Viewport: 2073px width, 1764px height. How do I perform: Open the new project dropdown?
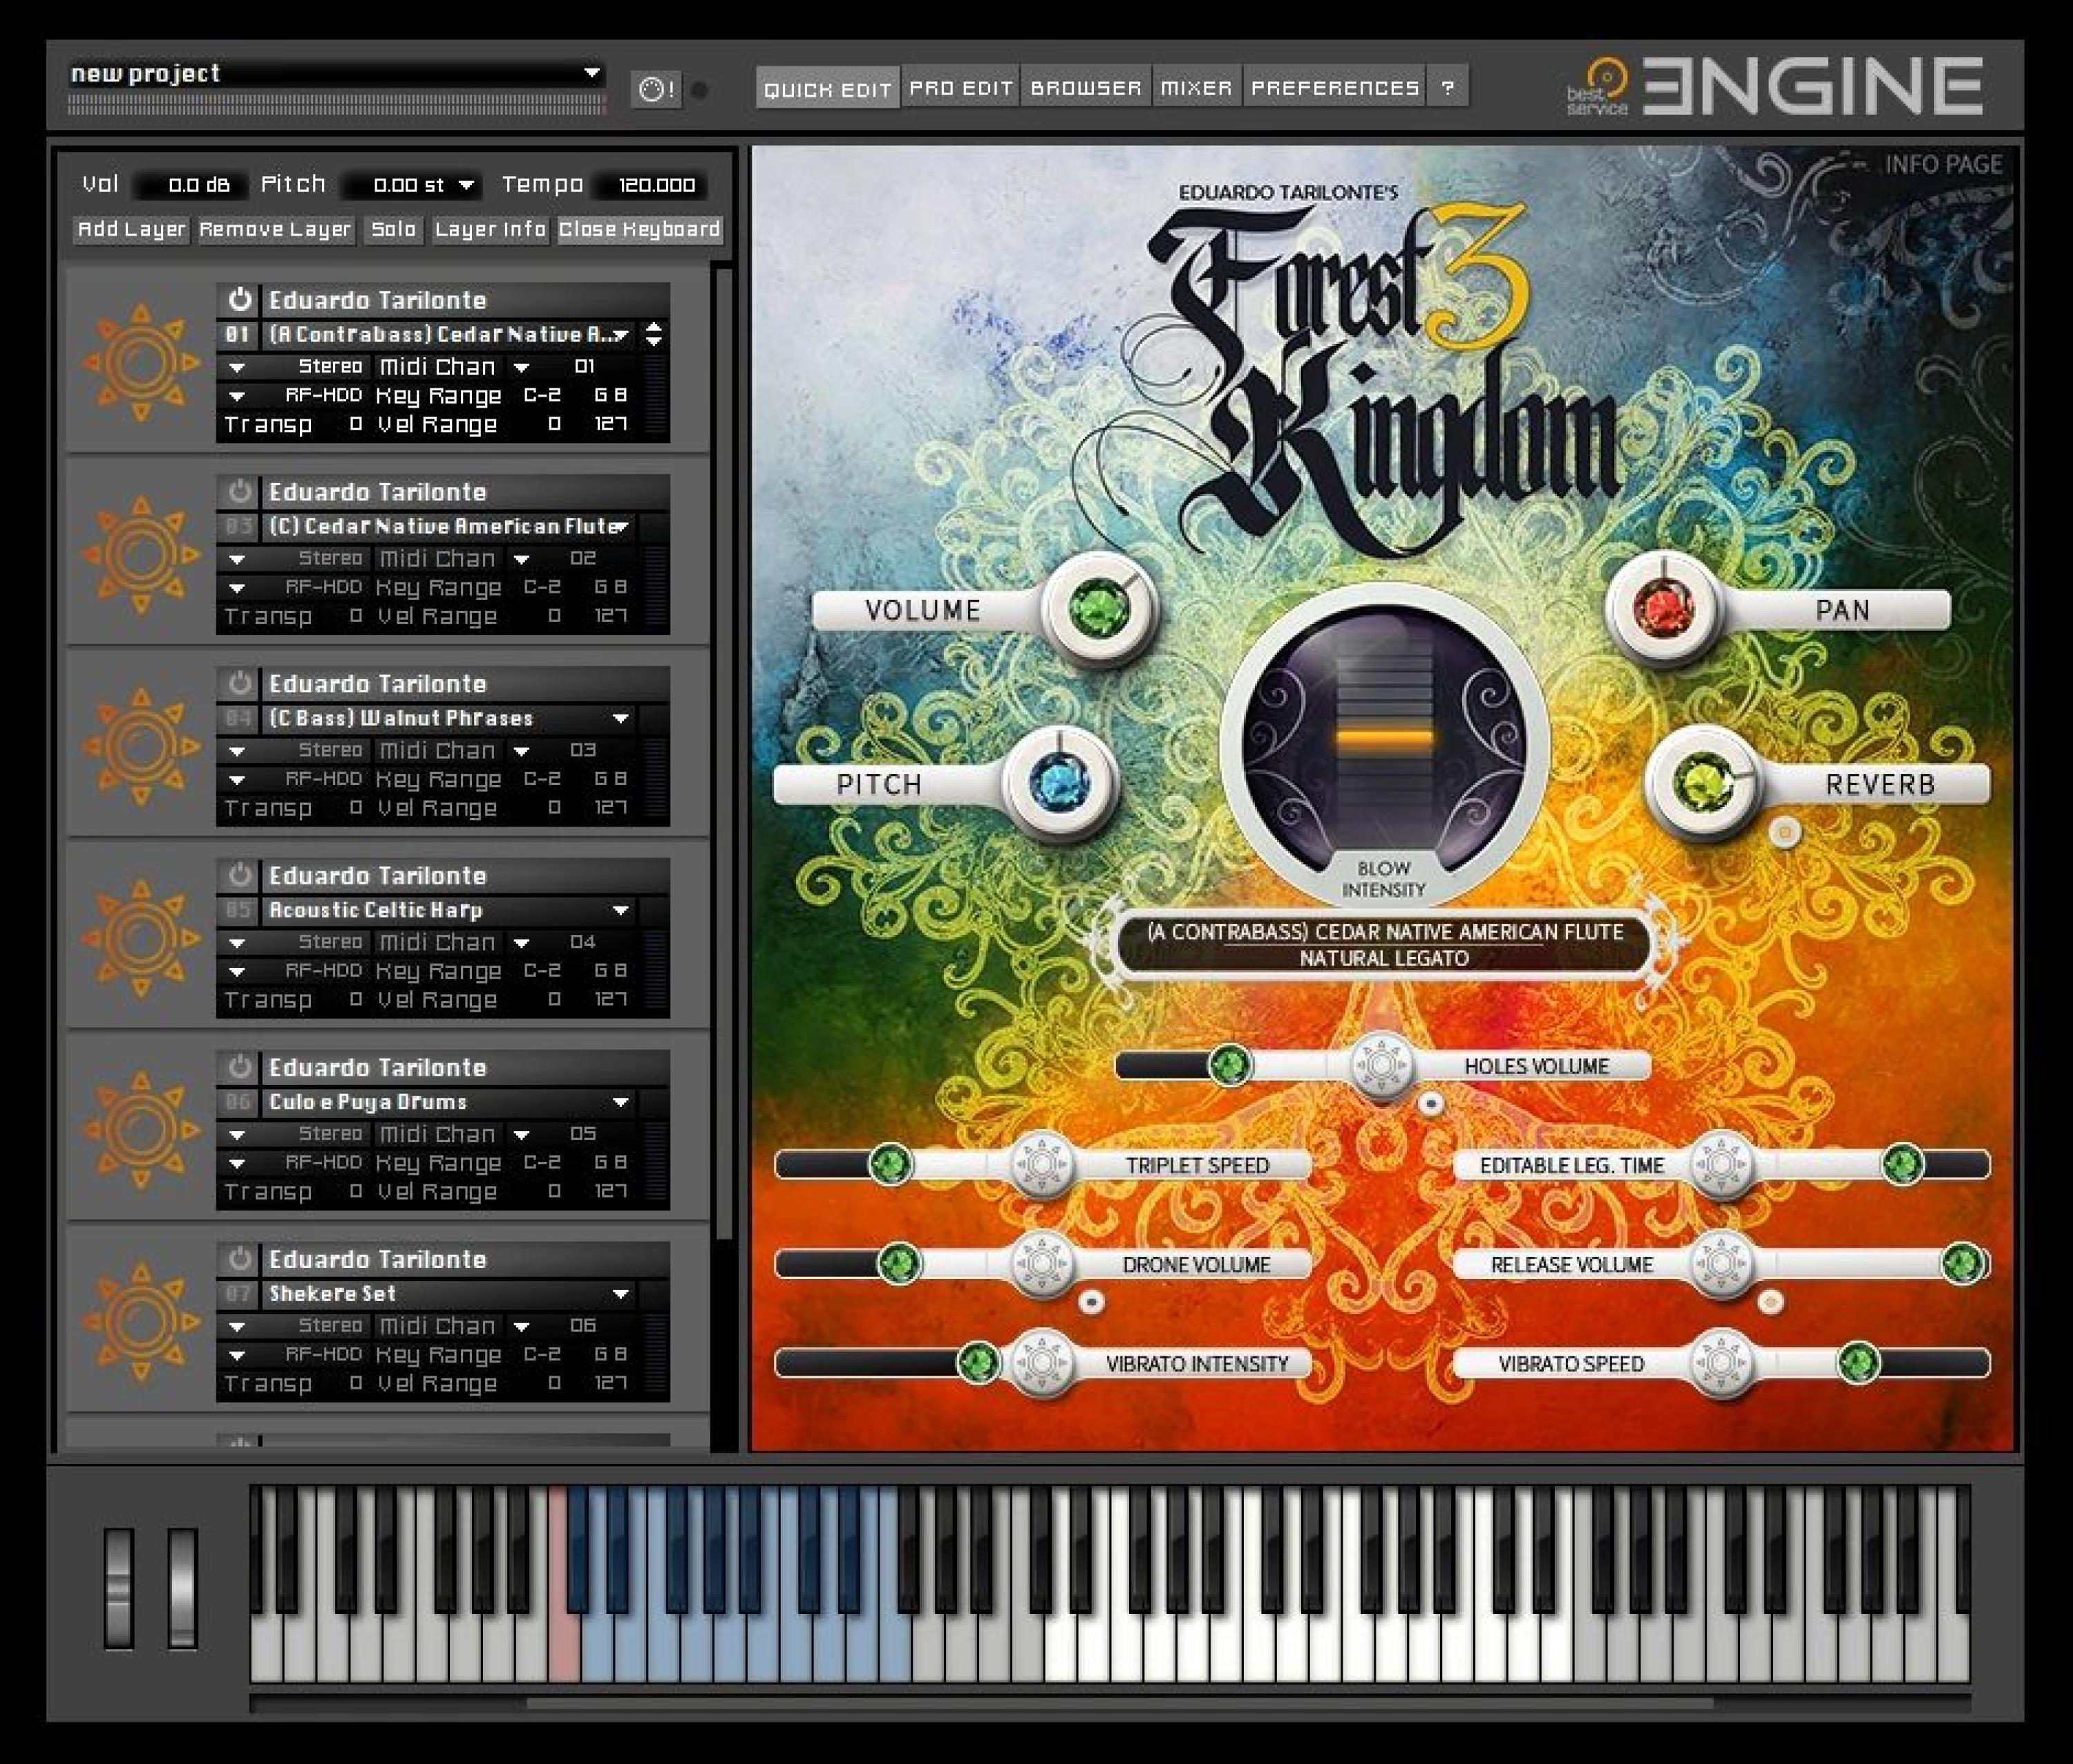pyautogui.click(x=592, y=73)
